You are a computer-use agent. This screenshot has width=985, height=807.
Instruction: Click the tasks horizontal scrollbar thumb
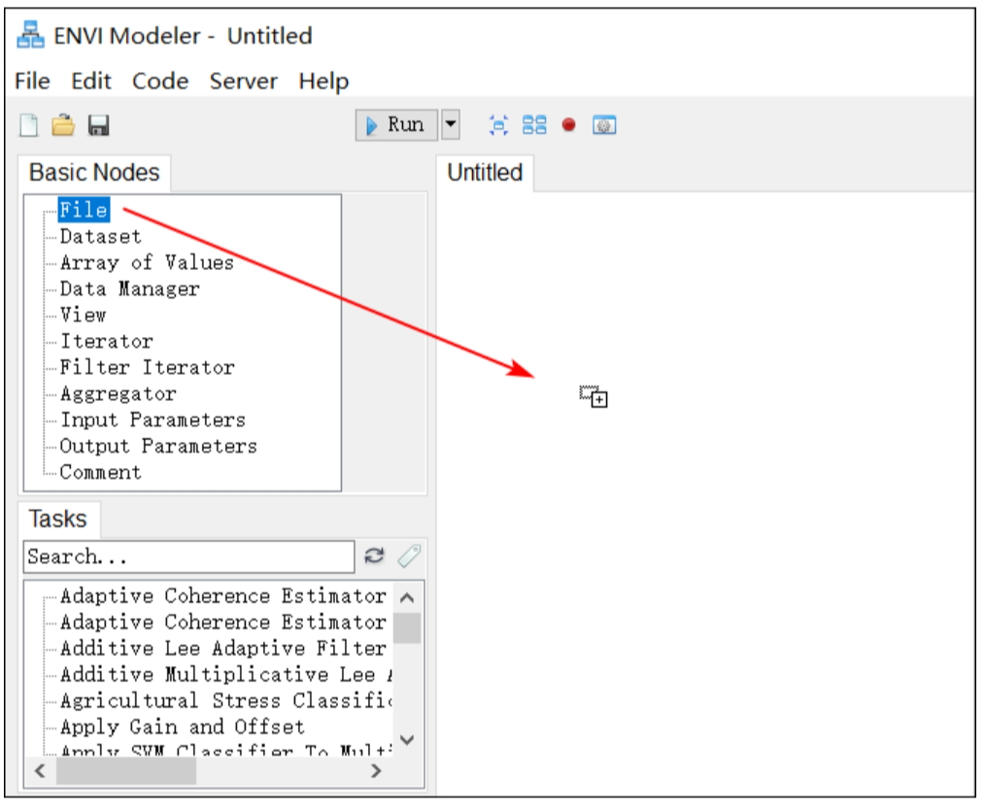pyautogui.click(x=126, y=770)
